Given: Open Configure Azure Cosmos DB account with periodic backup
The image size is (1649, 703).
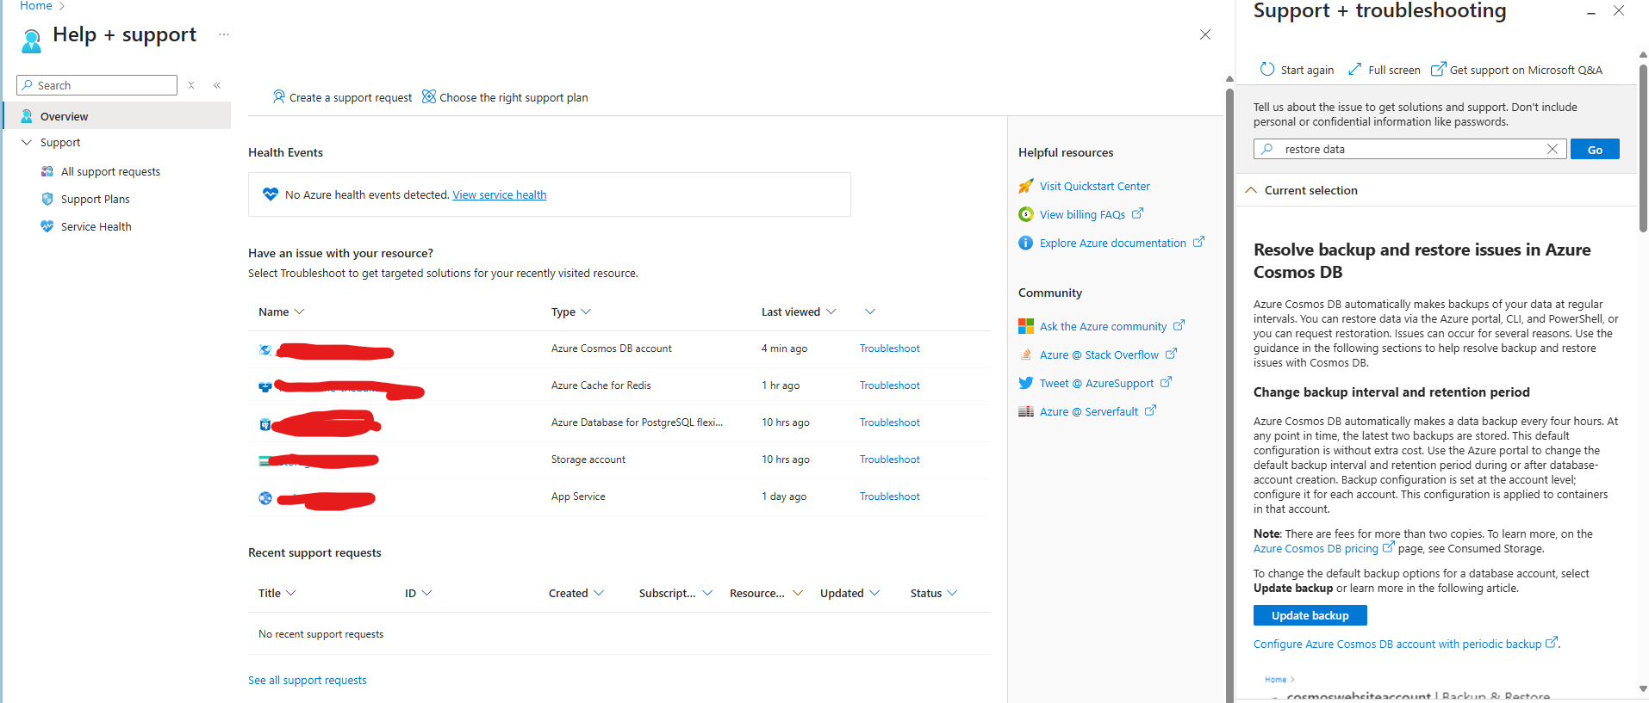Looking at the screenshot, I should (x=1397, y=644).
